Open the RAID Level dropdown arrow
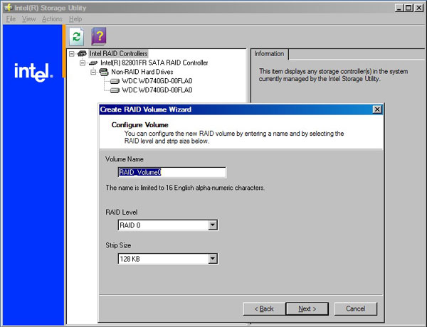This screenshot has width=427, height=327. [212, 225]
